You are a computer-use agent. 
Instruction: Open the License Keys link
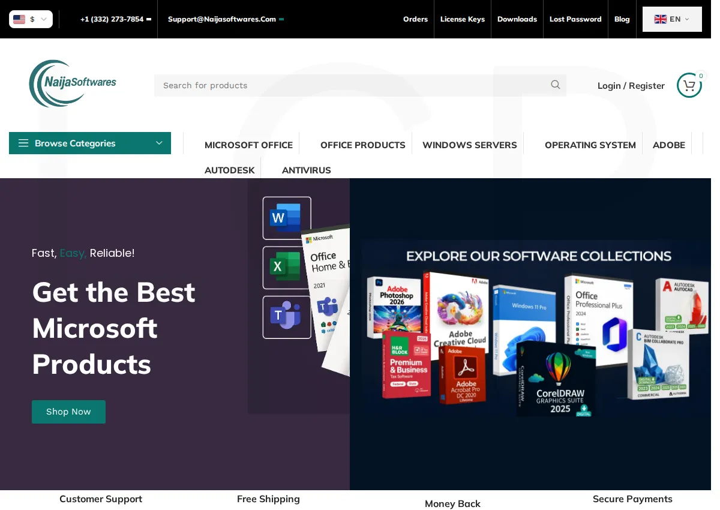[x=463, y=19]
